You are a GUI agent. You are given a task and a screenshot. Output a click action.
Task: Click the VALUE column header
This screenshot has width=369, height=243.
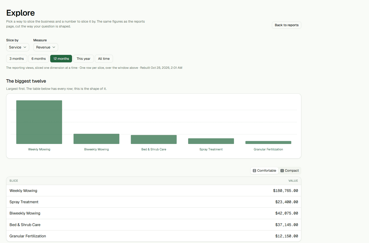(x=293, y=181)
